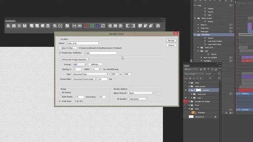The height and width of the screenshot is (142, 253).
Task: Click the Select Folder button
Action: point(68,48)
